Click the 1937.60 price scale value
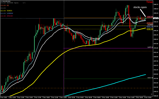The width and height of the screenshot is (159, 99). (x=156, y=44)
